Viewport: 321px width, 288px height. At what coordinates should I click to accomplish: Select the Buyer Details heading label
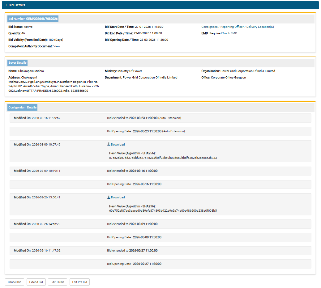click(x=17, y=63)
